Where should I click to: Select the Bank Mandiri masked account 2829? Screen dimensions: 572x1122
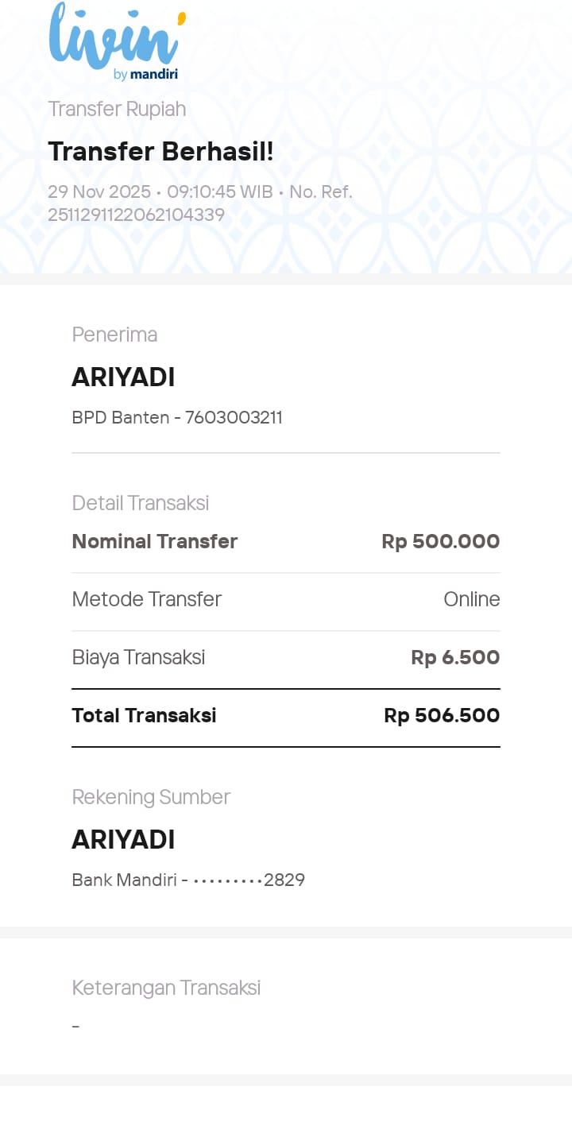(x=188, y=880)
